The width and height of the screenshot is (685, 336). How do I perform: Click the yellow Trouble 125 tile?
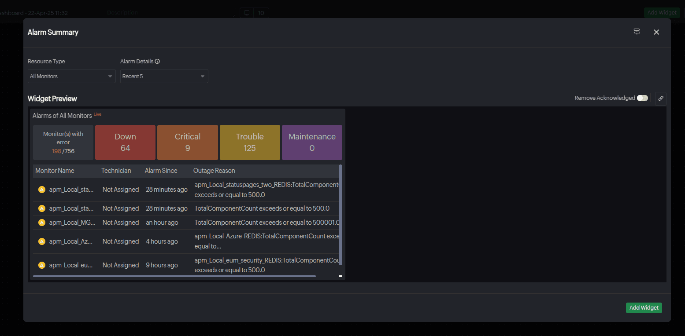tap(250, 142)
